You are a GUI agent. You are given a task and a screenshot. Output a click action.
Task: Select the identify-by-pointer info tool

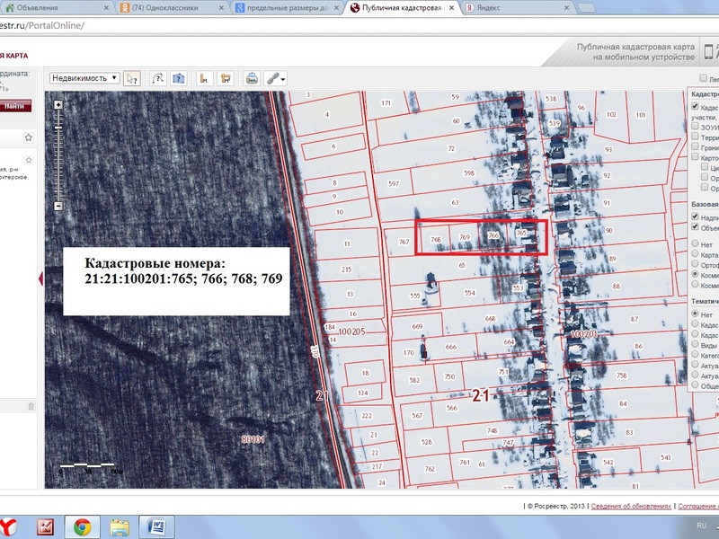(132, 78)
